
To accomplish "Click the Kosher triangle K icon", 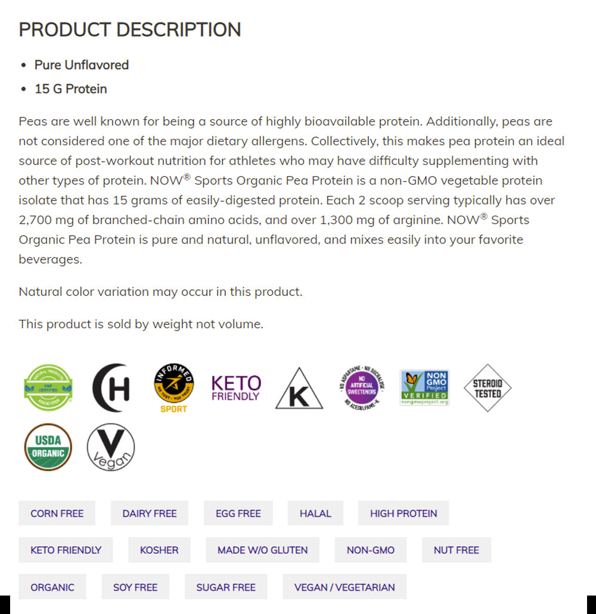I will pyautogui.click(x=299, y=389).
